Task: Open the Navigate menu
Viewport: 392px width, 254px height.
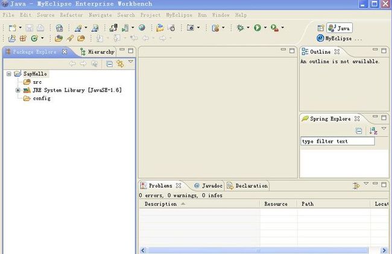Action: click(100, 15)
